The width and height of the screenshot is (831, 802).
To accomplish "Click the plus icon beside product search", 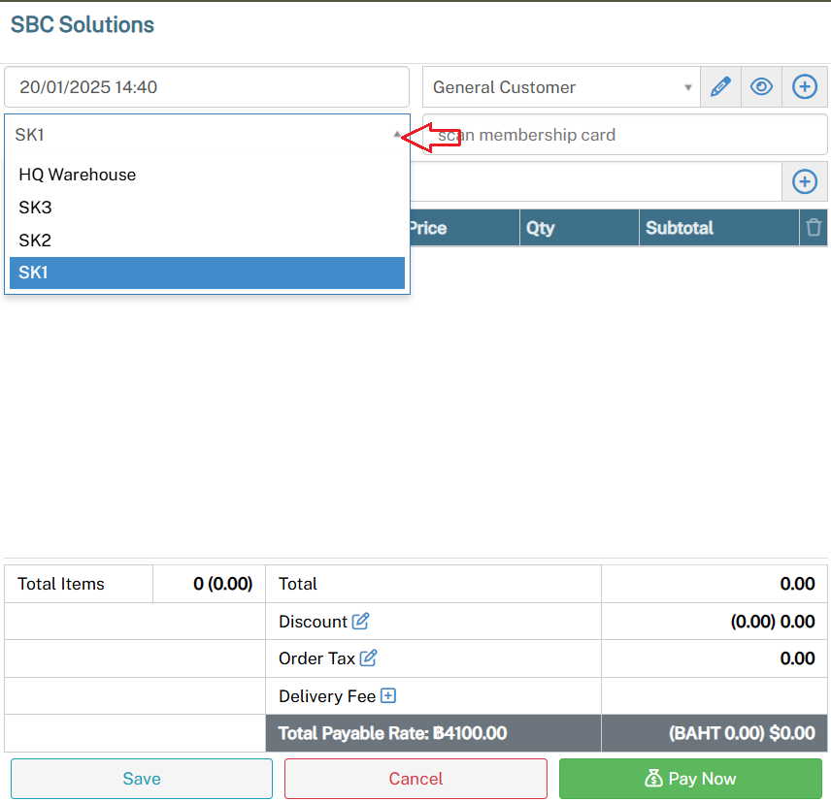I will point(805,181).
